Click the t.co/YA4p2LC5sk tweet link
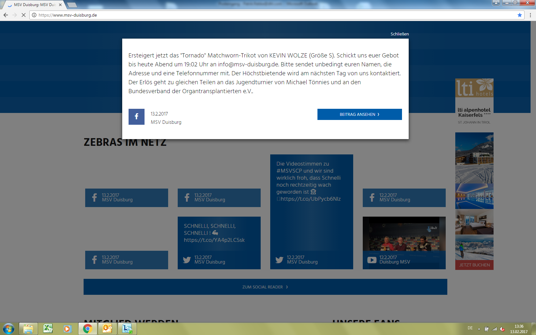 214,240
